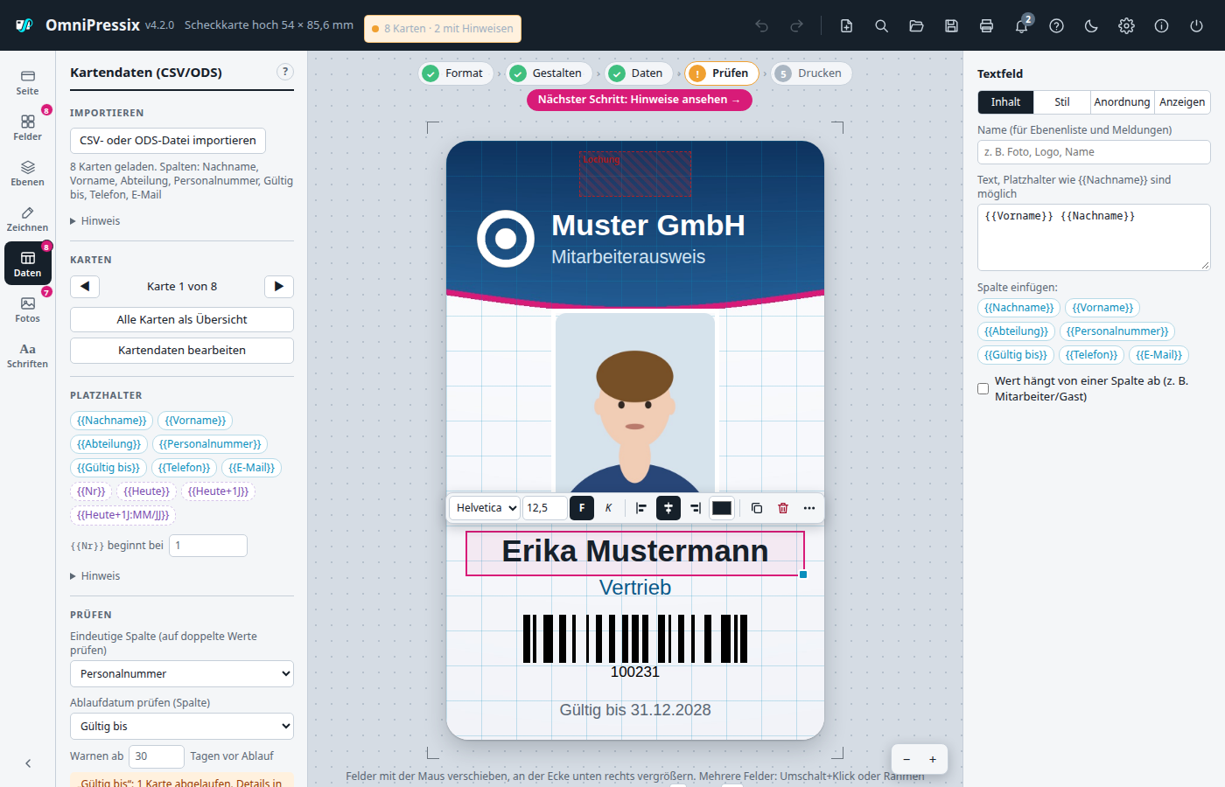The height and width of the screenshot is (787, 1225).
Task: Click 'Nächster Schritt: Hinweise ansehen'
Action: pyautogui.click(x=640, y=100)
